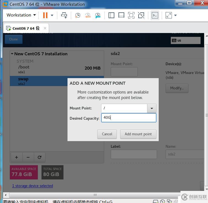Click the stretch guest display icon

click(x=169, y=15)
